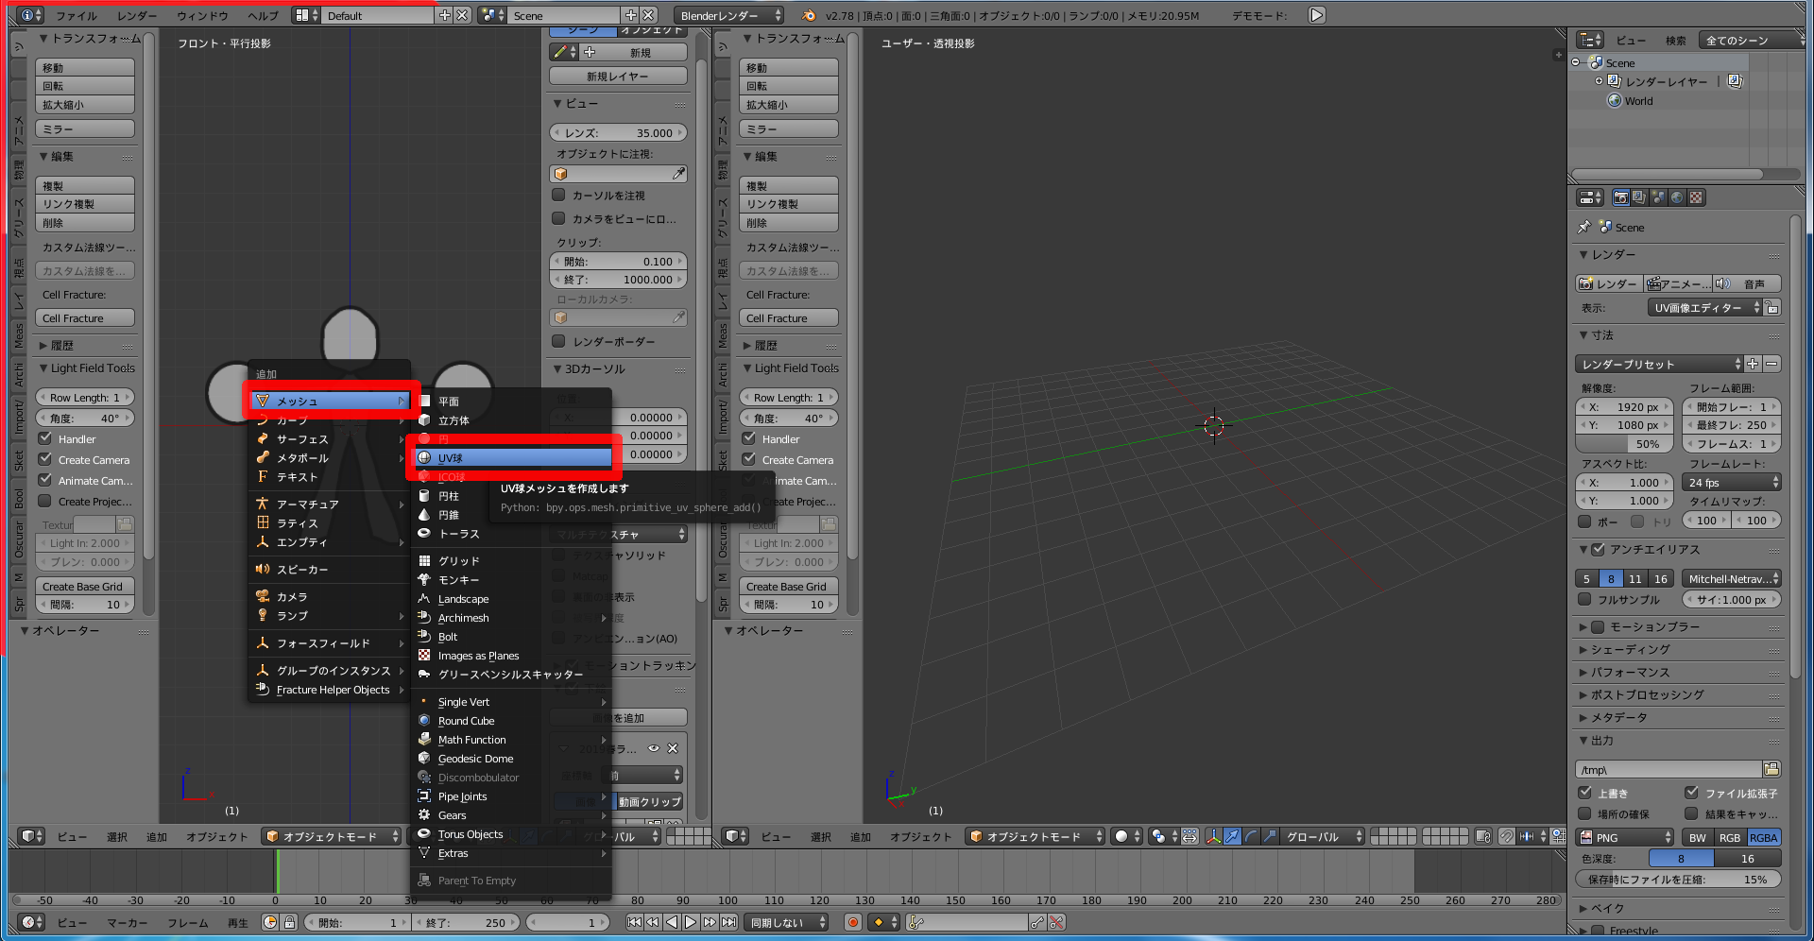Open the Render Layers properties tab icon
Image resolution: width=1814 pixels, height=941 pixels.
click(x=1639, y=197)
